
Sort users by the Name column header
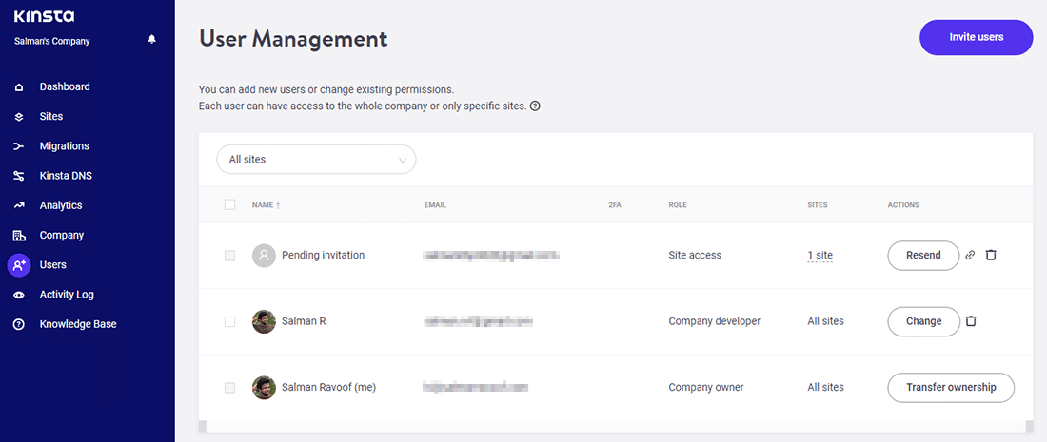(x=266, y=205)
